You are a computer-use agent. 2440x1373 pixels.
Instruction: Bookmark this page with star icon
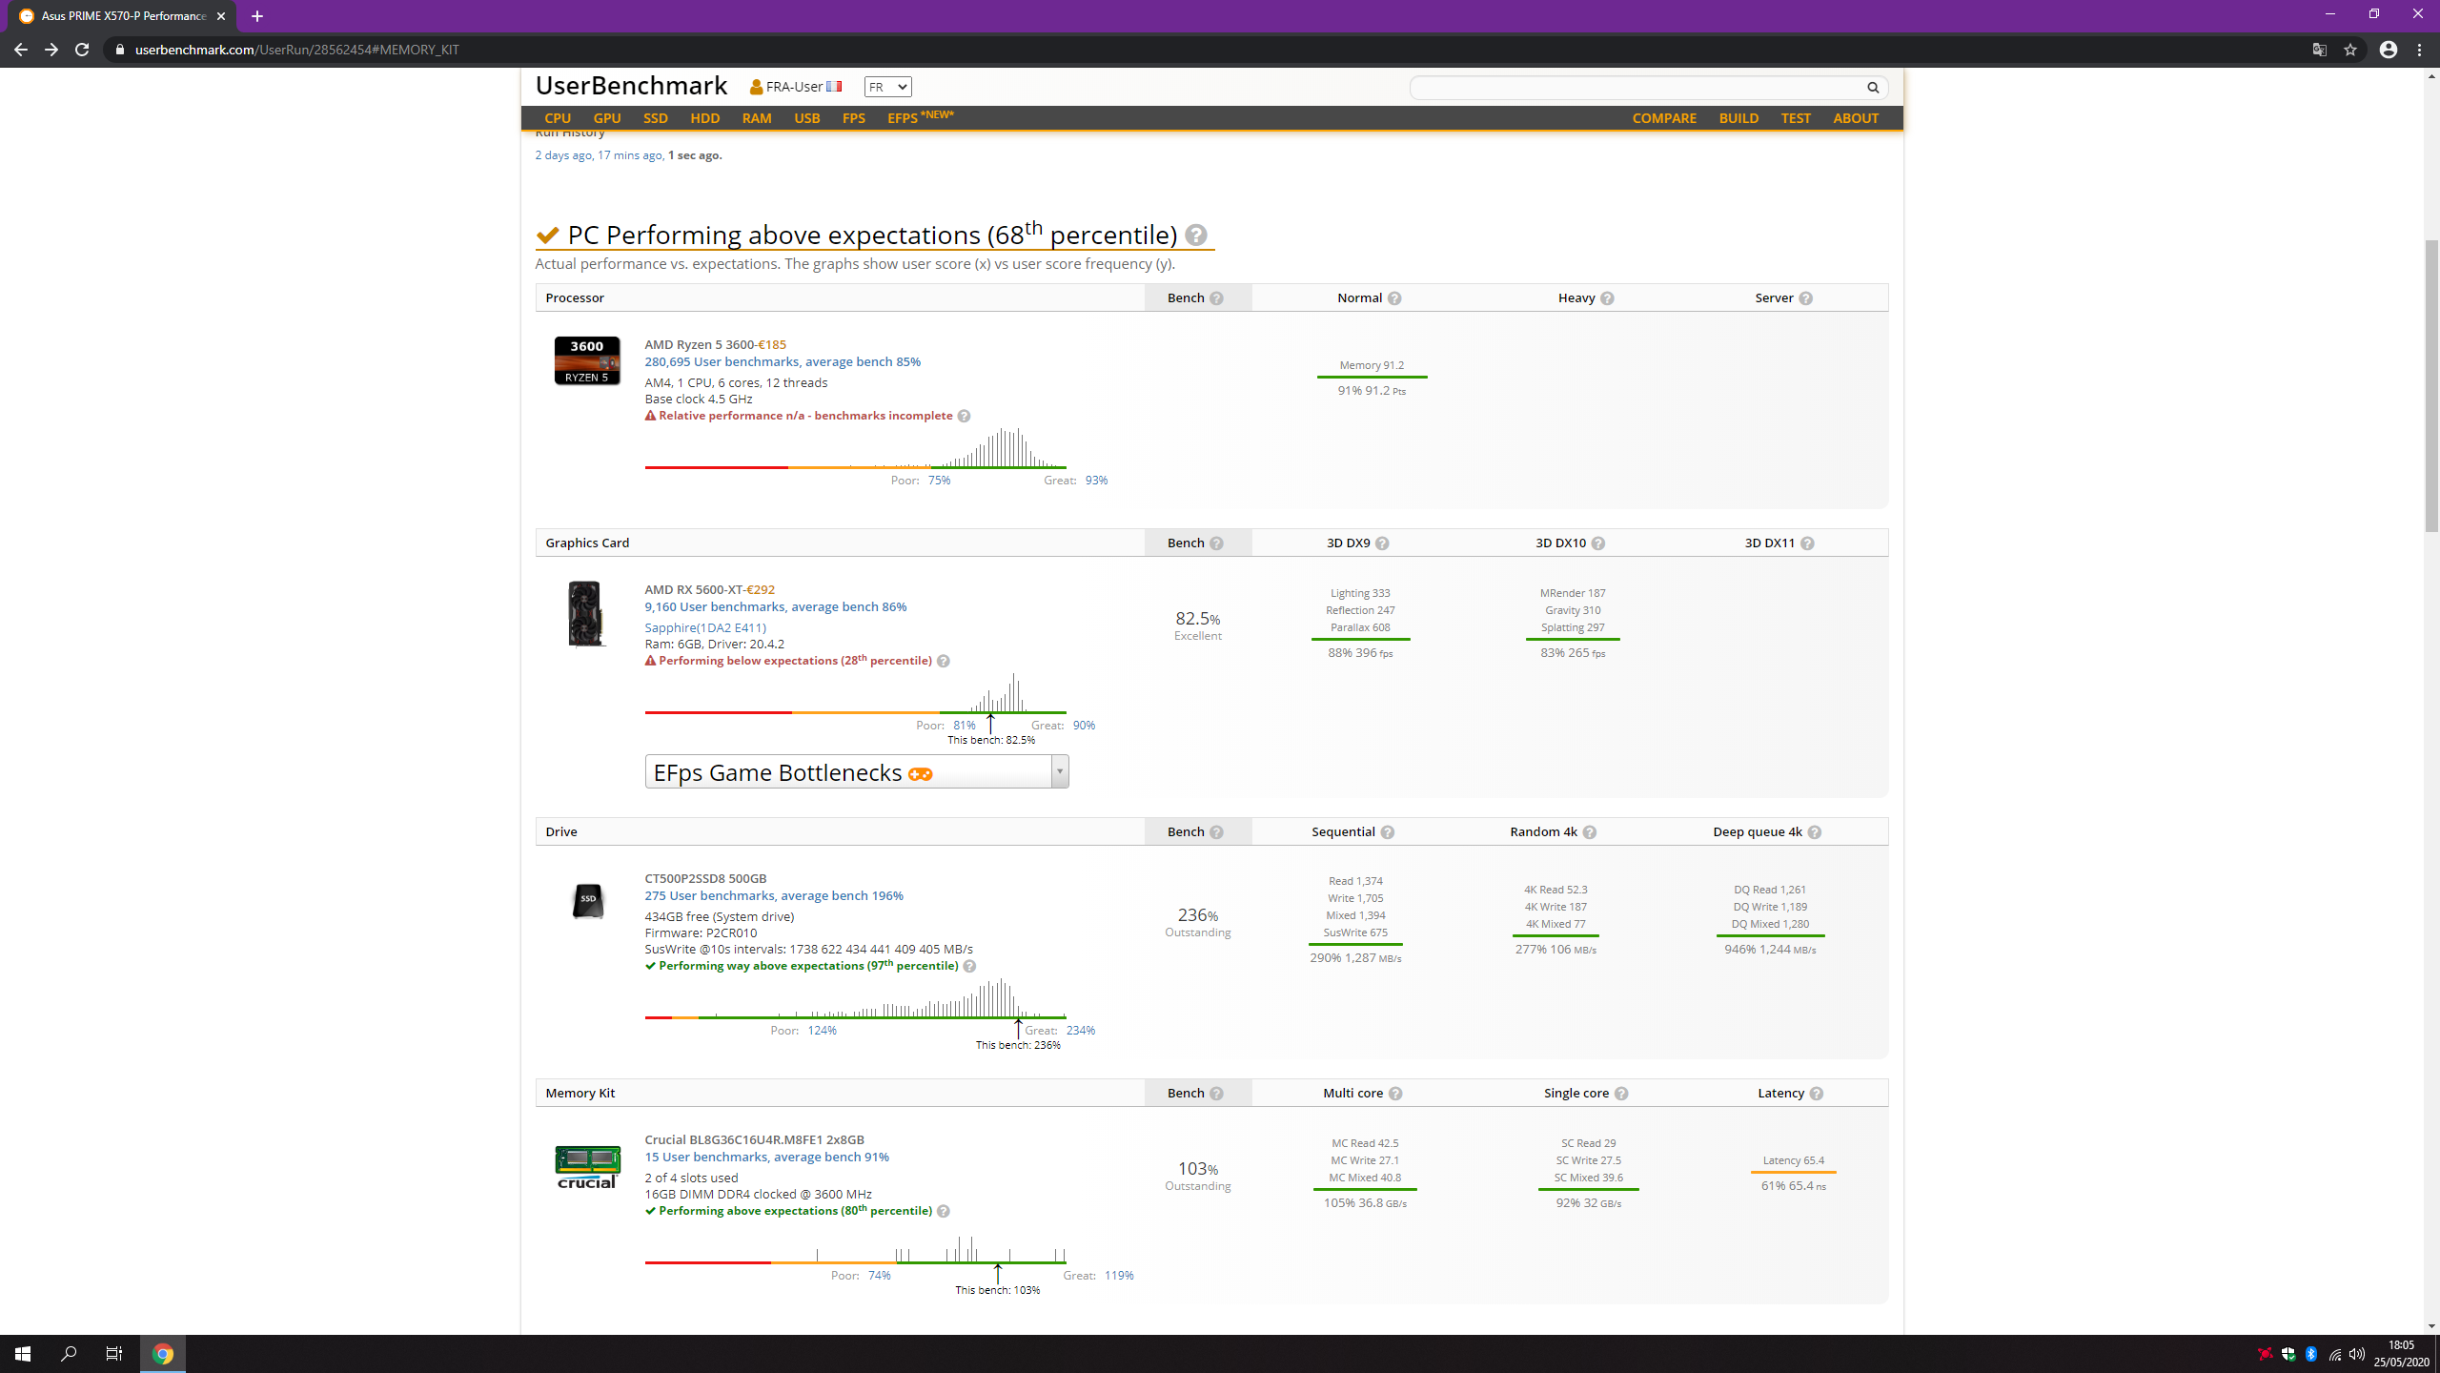coord(2350,50)
